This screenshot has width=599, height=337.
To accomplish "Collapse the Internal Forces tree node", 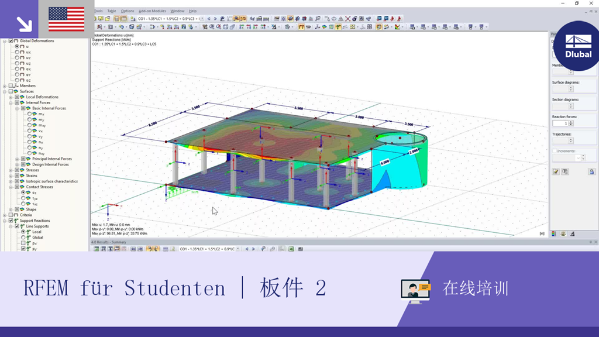I will pyautogui.click(x=11, y=103).
